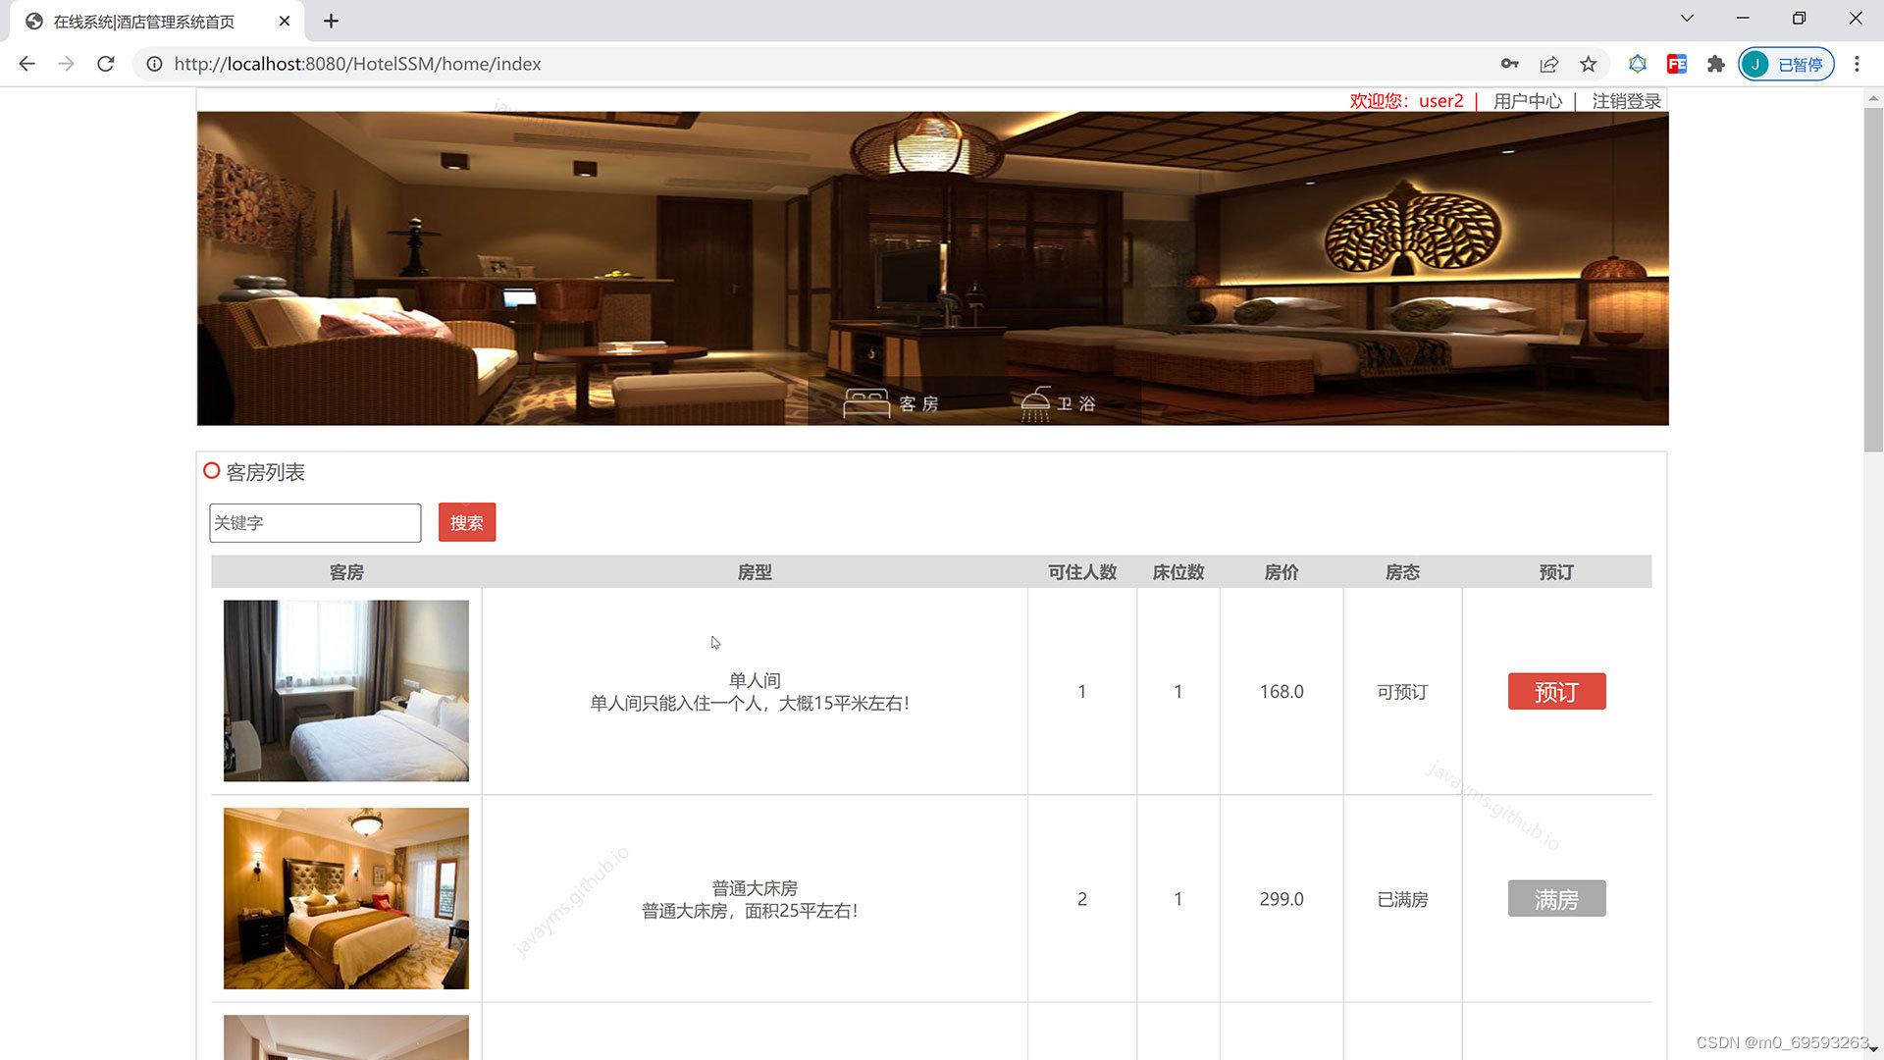This screenshot has height=1060, width=1884.
Task: Select the 面积25平左右 description
Action: pos(750,911)
